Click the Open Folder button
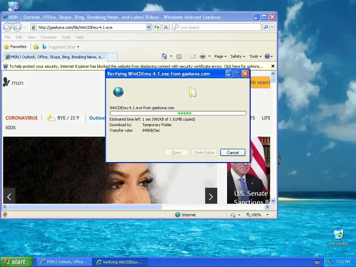 (204, 153)
